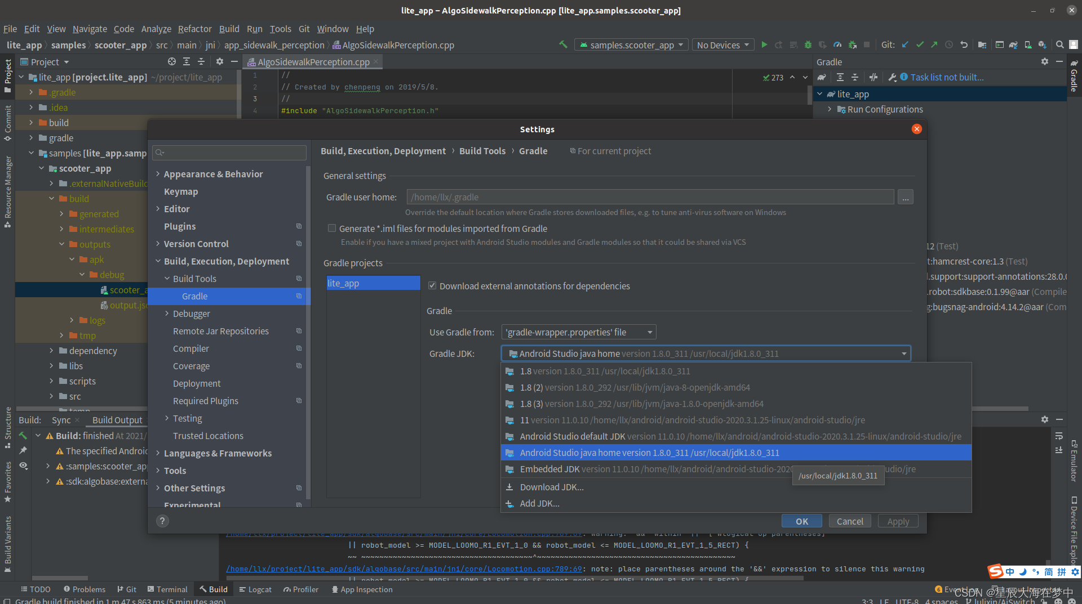Click Sync Project with Gradle Files icon
The height and width of the screenshot is (604, 1082).
(1013, 44)
